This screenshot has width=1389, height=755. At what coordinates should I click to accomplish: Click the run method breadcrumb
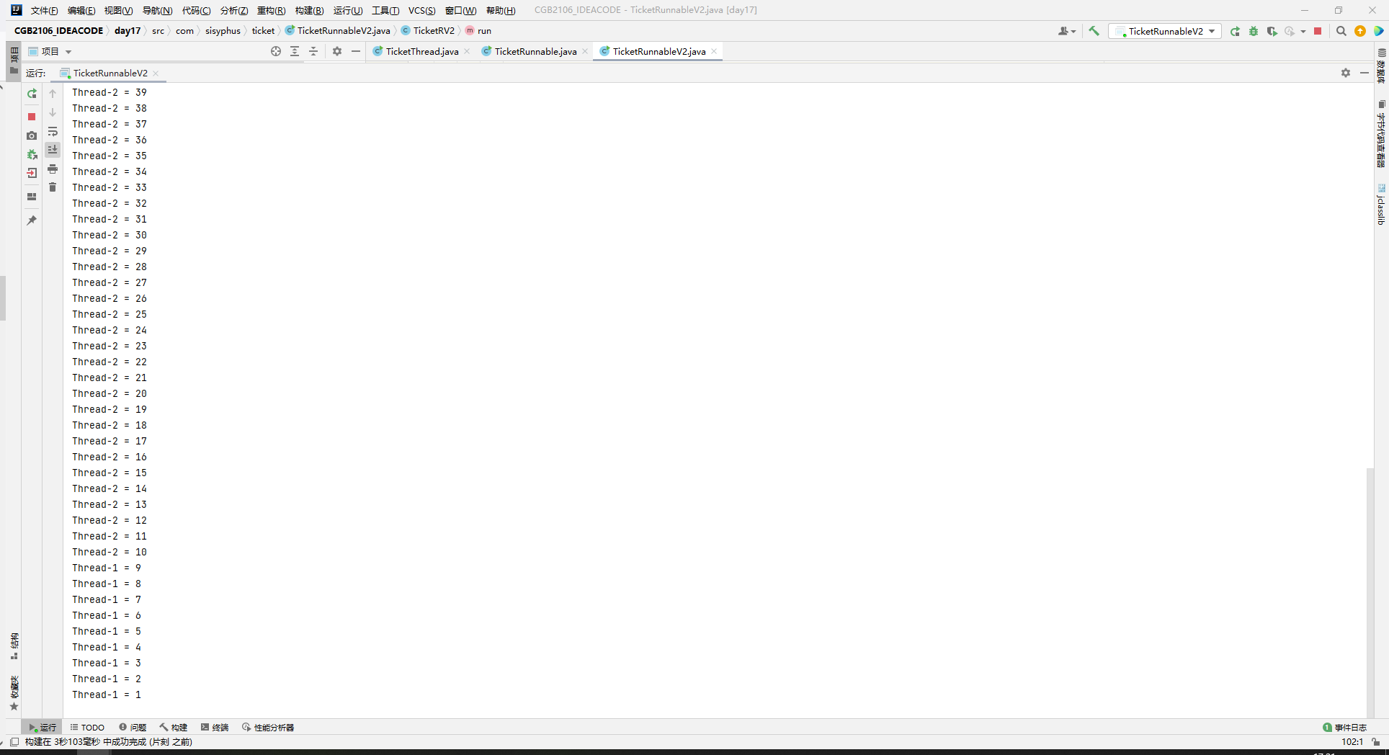[x=478, y=31]
